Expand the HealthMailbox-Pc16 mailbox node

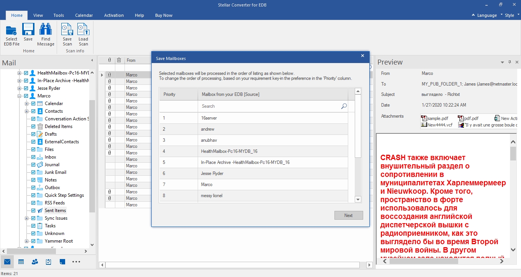(20, 73)
